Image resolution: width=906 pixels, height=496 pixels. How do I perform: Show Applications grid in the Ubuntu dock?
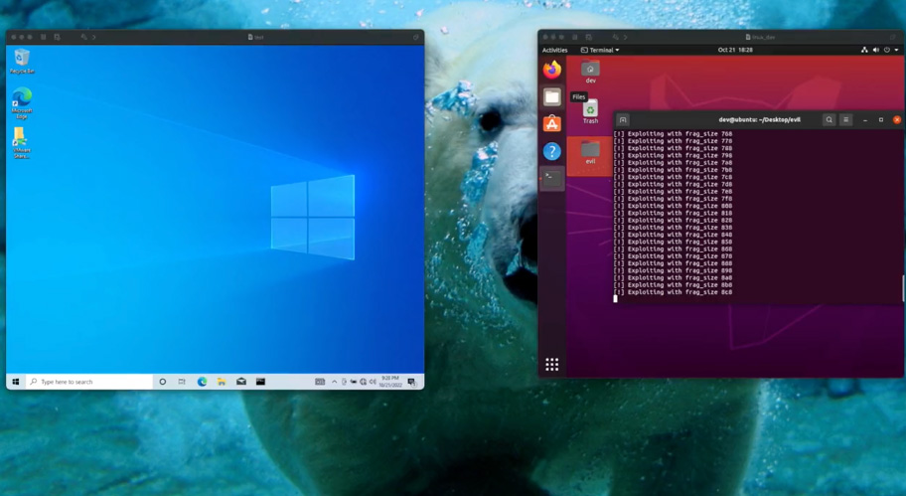(x=551, y=364)
